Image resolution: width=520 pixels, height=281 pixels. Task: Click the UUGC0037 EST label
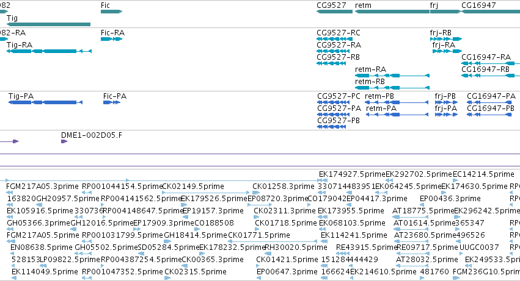click(x=479, y=247)
